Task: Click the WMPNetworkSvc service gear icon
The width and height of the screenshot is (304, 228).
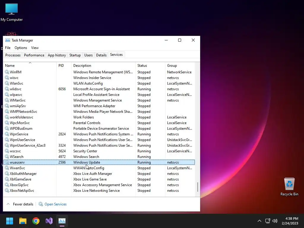Action: pyautogui.click(x=7, y=112)
